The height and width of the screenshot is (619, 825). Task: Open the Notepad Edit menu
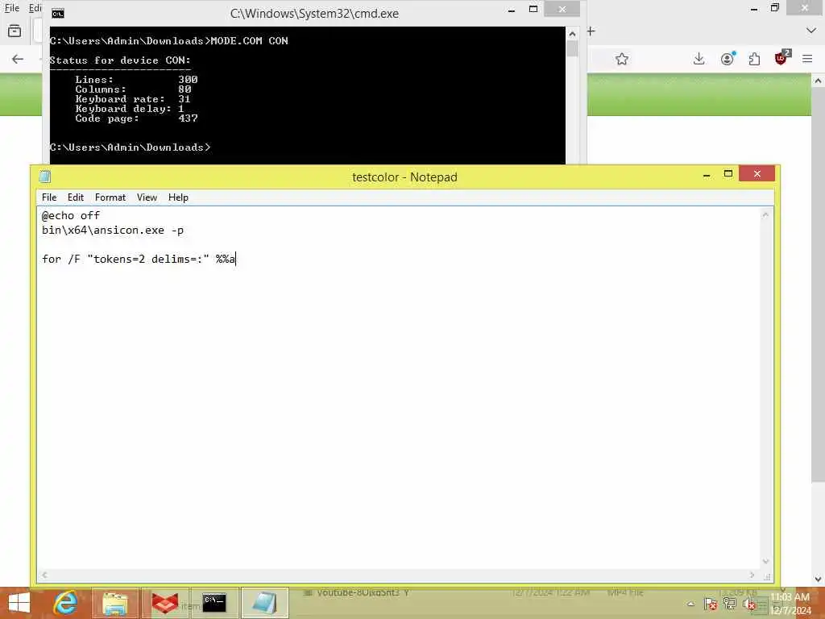[75, 197]
